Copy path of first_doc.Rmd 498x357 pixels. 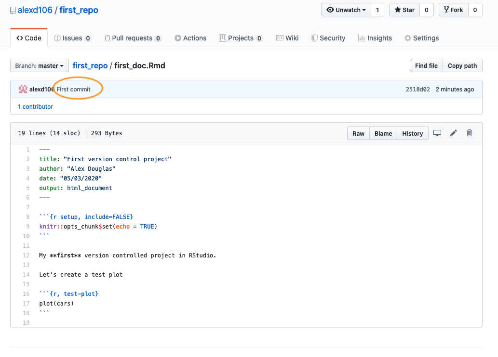pos(462,66)
